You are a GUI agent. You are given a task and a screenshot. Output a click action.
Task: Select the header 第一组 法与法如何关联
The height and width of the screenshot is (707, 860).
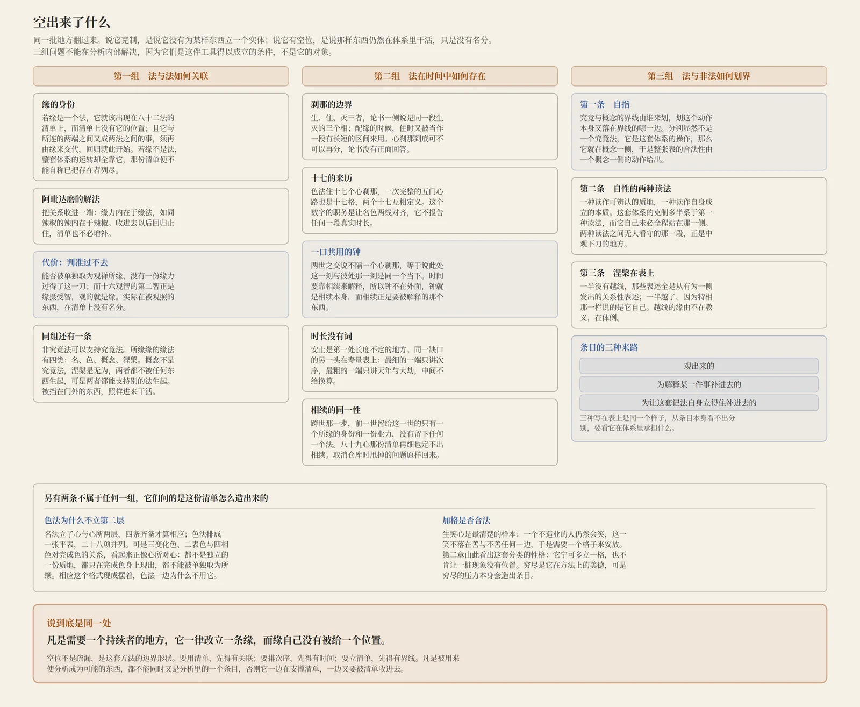pos(161,76)
